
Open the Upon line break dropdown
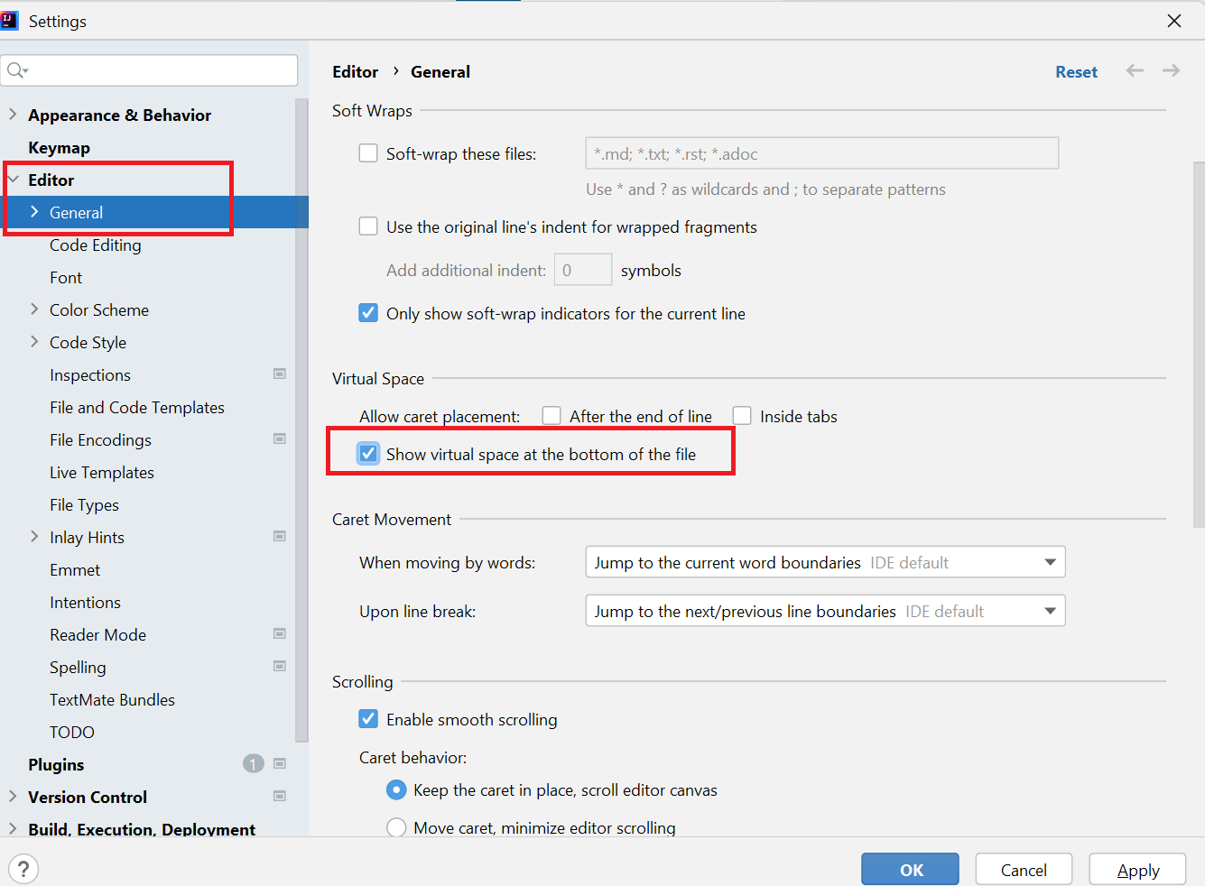coord(825,611)
